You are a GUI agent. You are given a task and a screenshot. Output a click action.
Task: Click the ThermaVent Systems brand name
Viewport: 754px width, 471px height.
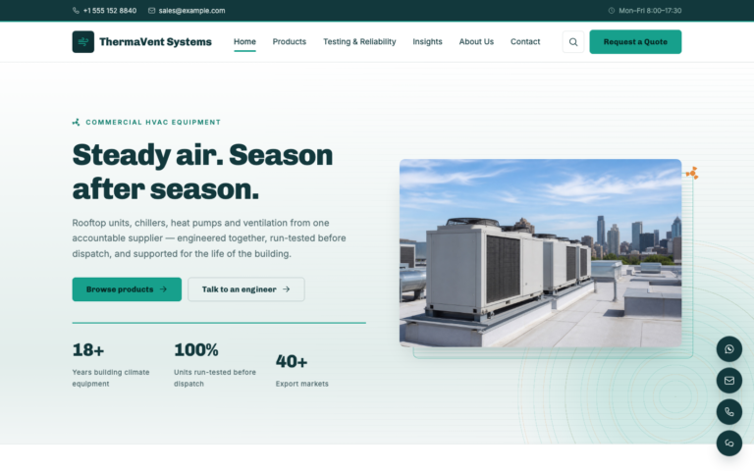point(155,42)
